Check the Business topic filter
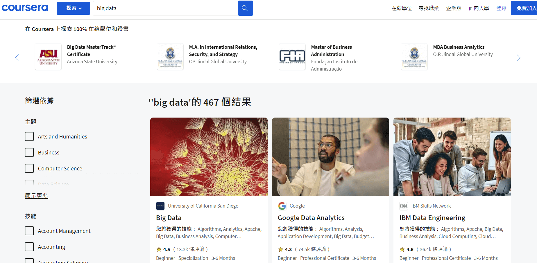Viewport: 537px width, 263px height. click(29, 152)
